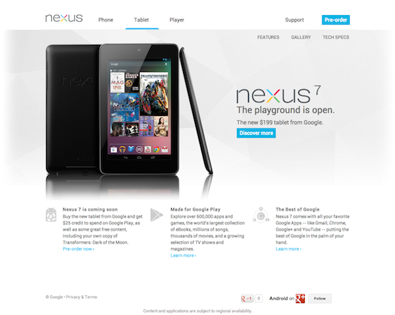The image size is (395, 315).
Task: Click the Nexus logo in header
Action: click(x=64, y=18)
